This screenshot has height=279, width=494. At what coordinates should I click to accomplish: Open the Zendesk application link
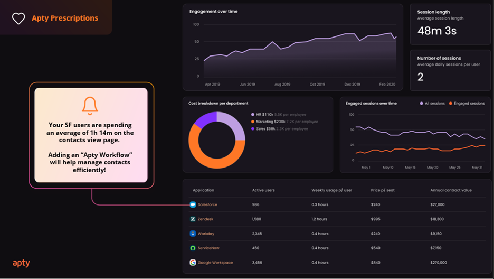coord(205,219)
